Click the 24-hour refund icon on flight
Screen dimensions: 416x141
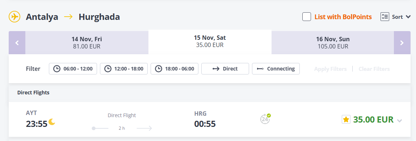(265, 119)
